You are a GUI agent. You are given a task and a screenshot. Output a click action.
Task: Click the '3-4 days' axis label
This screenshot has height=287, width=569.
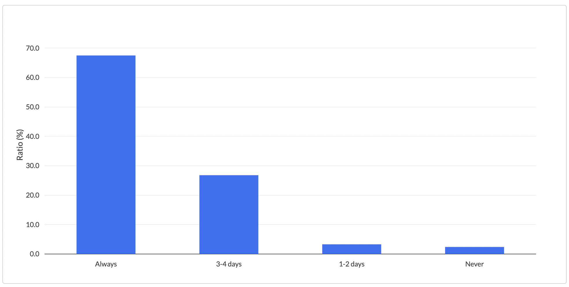pyautogui.click(x=229, y=264)
